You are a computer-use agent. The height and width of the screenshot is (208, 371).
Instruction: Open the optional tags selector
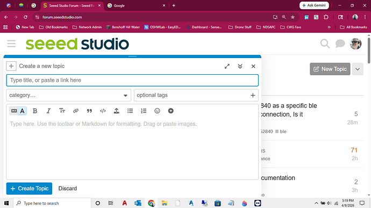tap(196, 95)
